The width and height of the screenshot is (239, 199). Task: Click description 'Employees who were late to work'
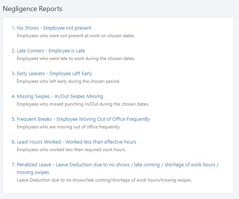tap(76, 58)
